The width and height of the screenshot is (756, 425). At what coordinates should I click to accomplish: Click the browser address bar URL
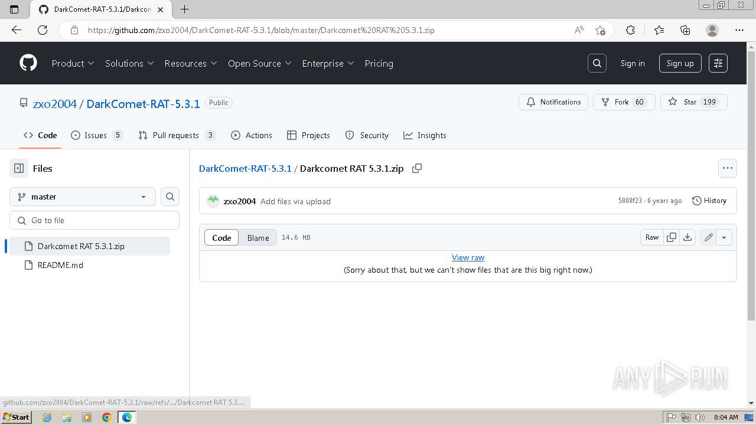261,30
